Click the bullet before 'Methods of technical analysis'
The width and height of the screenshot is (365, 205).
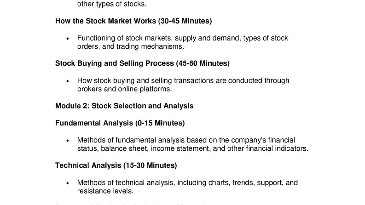(68, 183)
